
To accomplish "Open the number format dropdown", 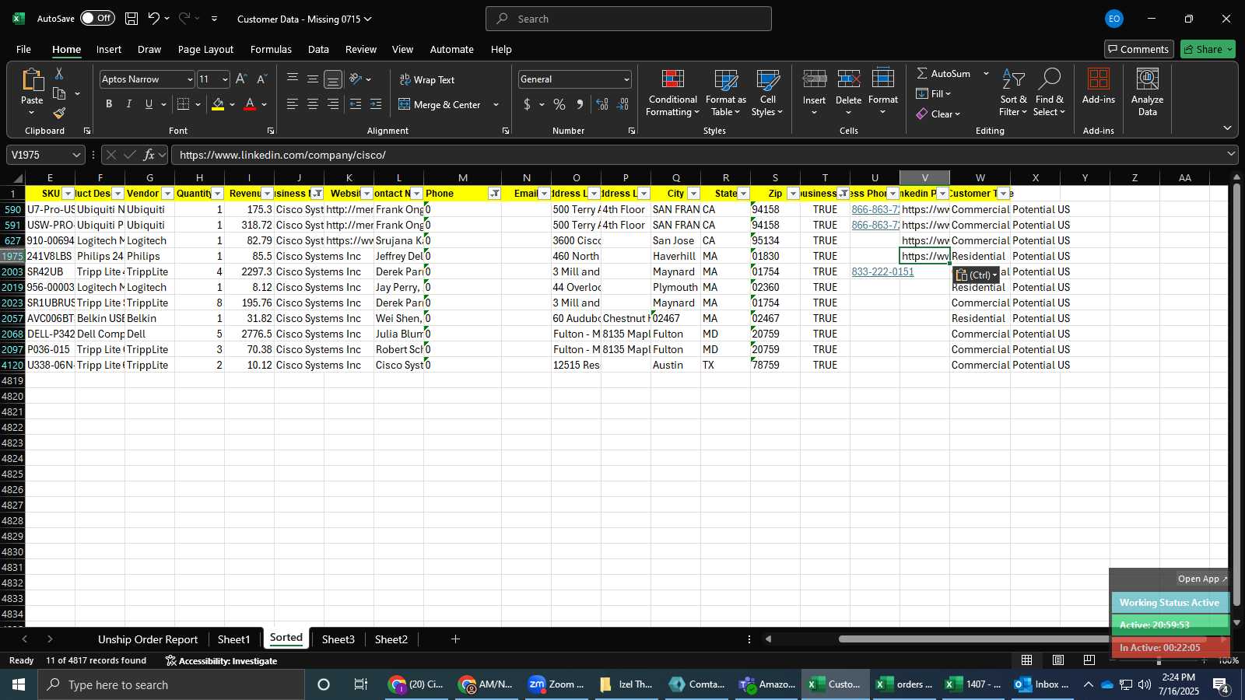I will pyautogui.click(x=626, y=79).
